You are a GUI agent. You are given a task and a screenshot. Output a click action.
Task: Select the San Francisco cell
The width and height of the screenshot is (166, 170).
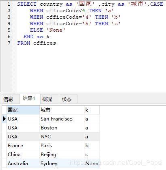[62, 119]
